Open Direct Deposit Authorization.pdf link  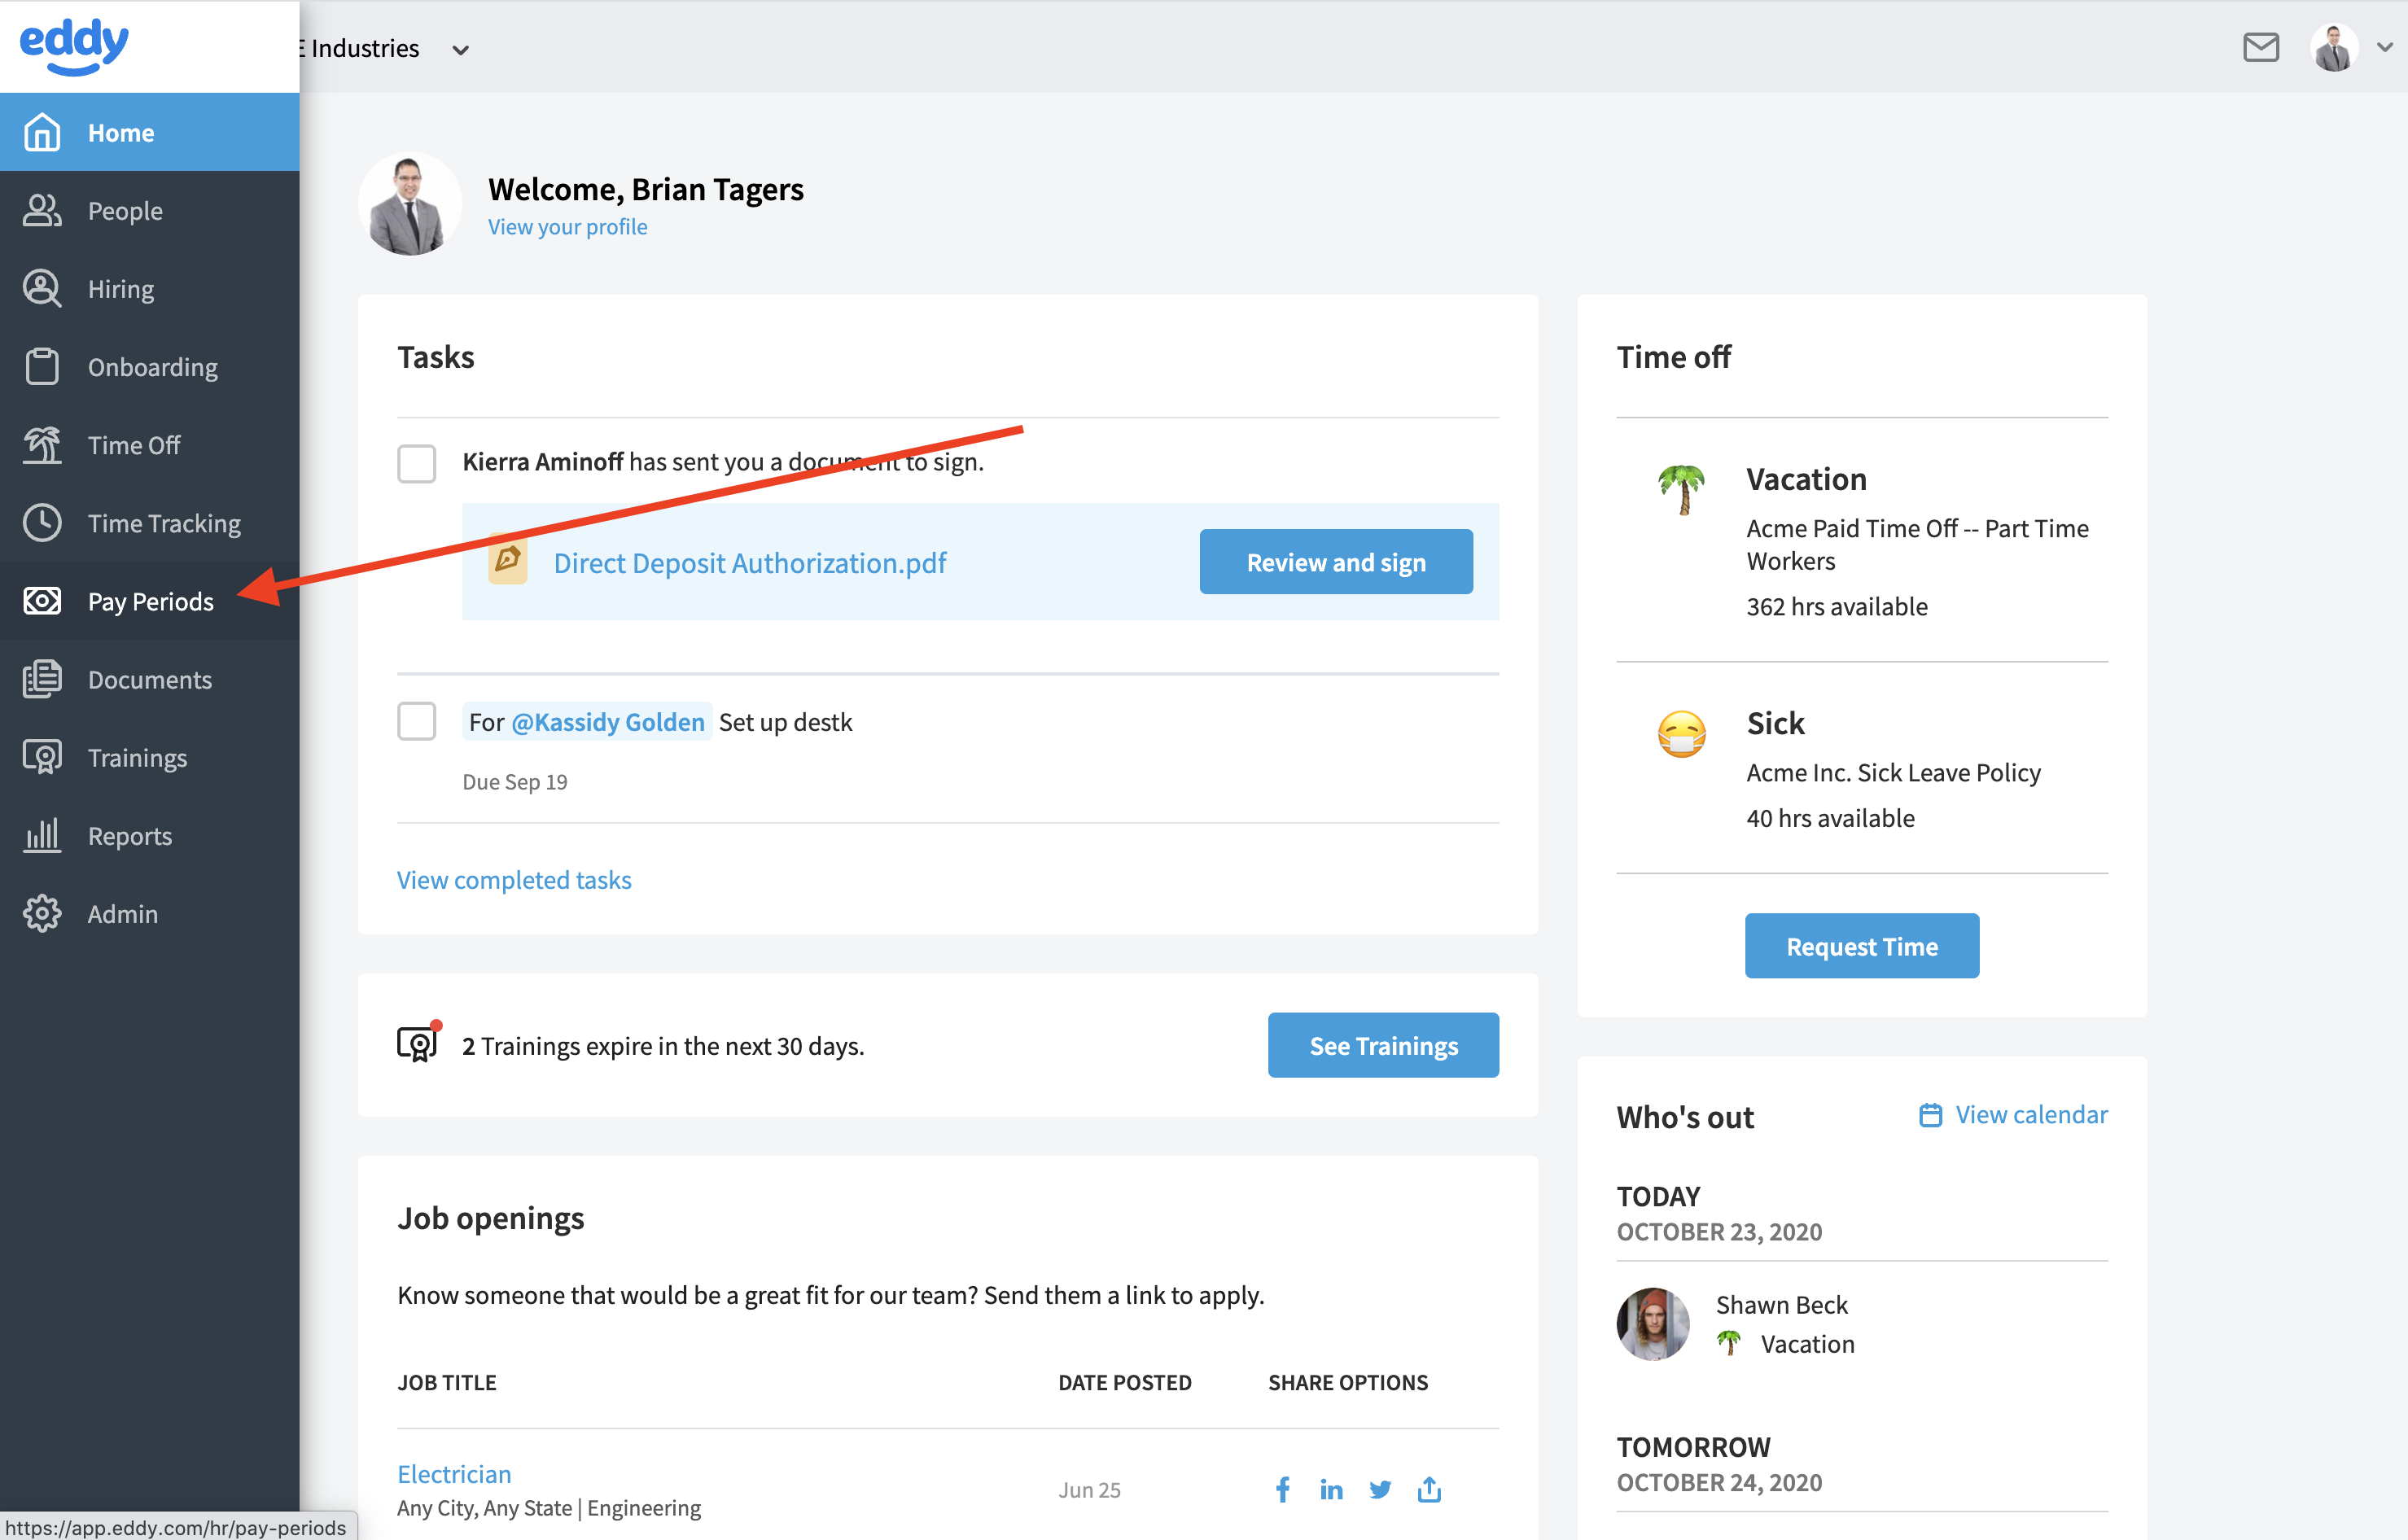point(750,562)
